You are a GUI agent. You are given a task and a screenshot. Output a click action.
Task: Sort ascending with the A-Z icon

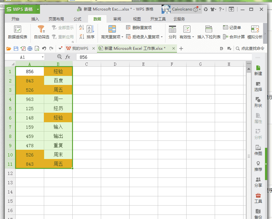pos(81,27)
